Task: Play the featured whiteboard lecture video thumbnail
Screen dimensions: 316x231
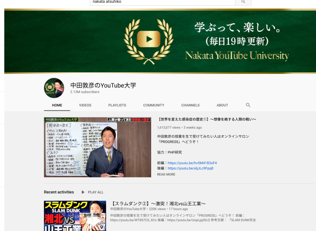Action: (98, 147)
